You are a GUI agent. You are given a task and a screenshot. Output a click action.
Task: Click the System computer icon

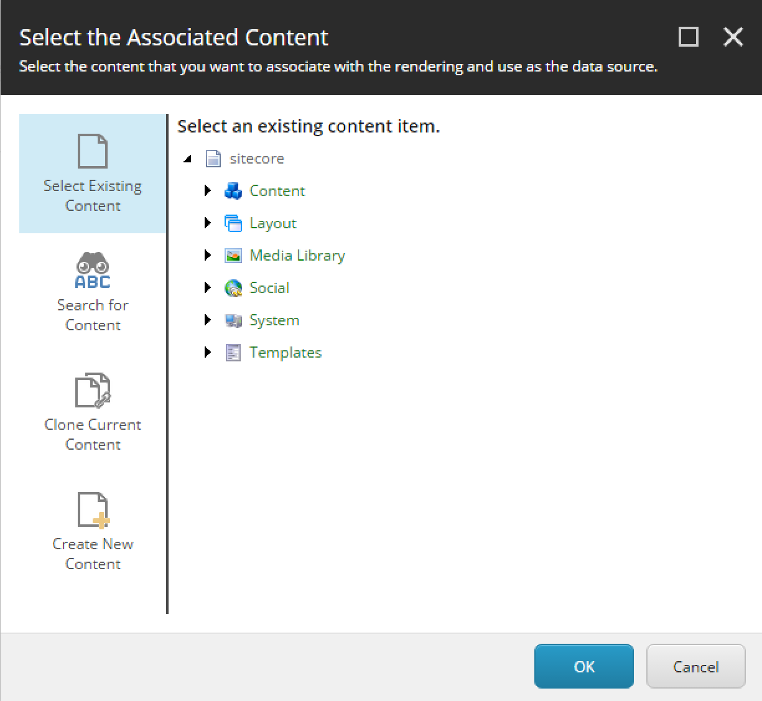click(x=233, y=320)
